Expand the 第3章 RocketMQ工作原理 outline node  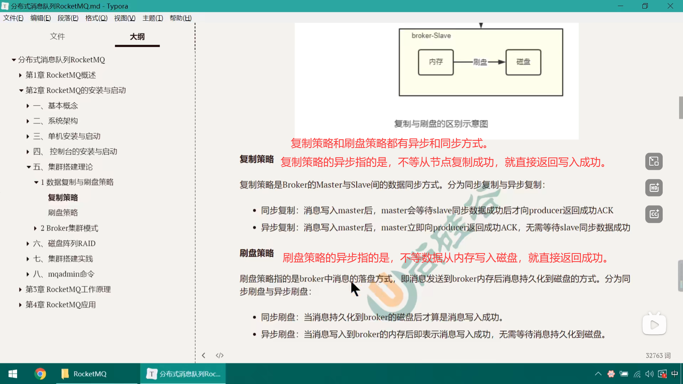coord(20,290)
